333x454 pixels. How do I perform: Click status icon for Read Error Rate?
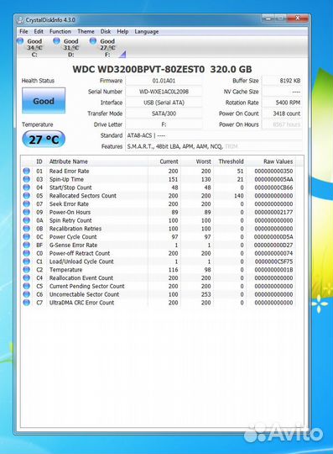26,171
